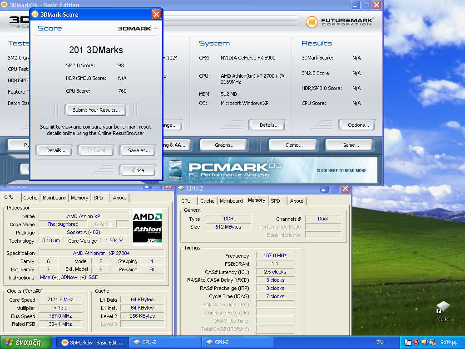
Task: Switch to Mainboard tab in left CPU-Z
Action: pyautogui.click(x=54, y=198)
